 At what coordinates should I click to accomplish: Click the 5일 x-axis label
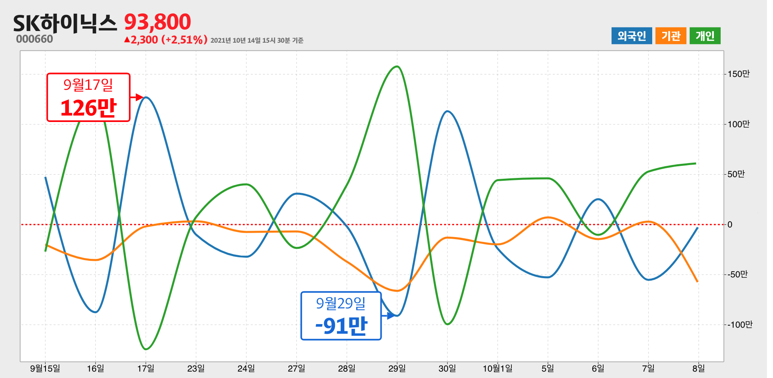click(x=548, y=368)
